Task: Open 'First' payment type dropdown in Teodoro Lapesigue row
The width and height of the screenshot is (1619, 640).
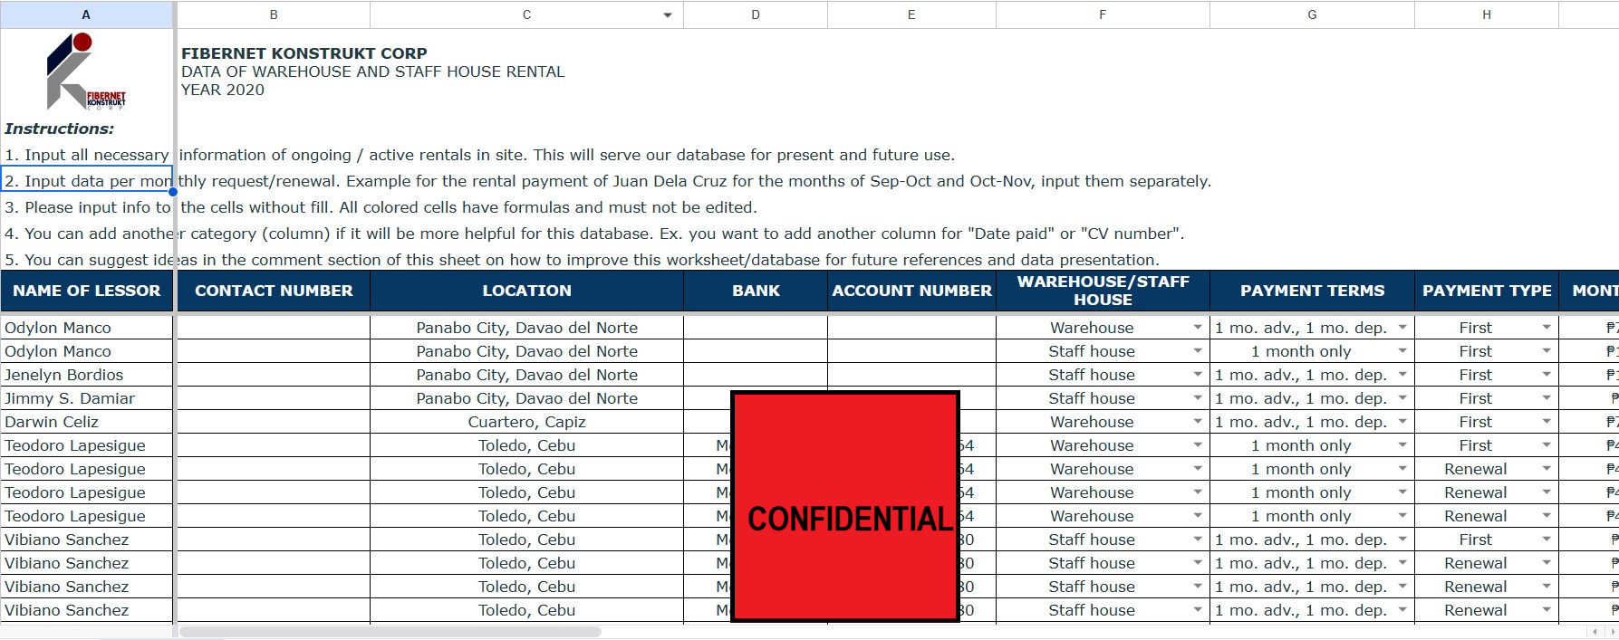Action: [x=1546, y=445]
